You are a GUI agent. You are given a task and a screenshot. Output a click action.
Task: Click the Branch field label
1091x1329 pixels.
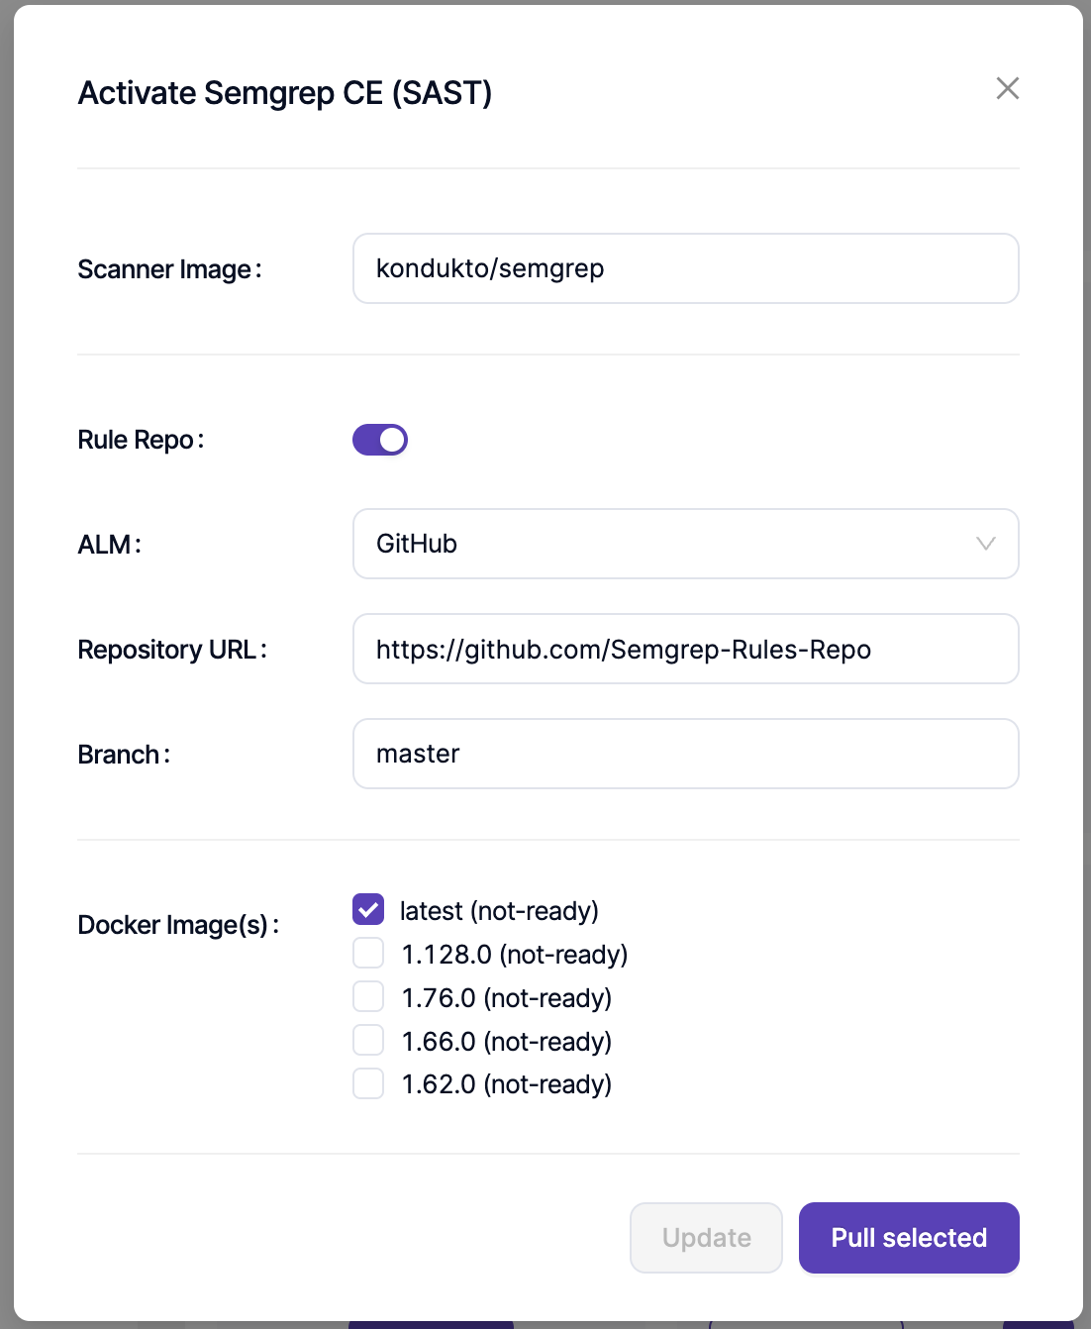[x=120, y=755]
